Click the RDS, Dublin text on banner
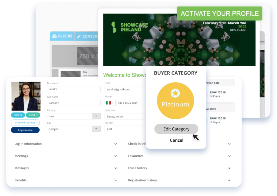 [238, 30]
